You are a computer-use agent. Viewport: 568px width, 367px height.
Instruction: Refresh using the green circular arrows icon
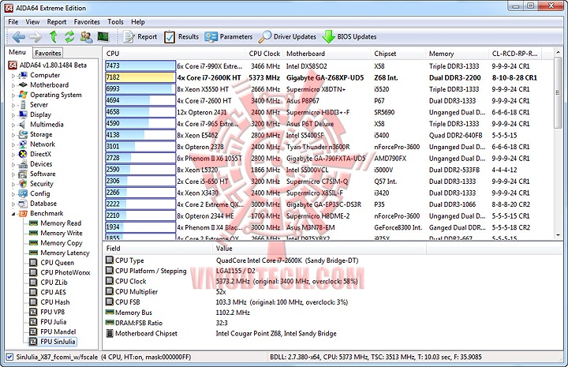69,36
